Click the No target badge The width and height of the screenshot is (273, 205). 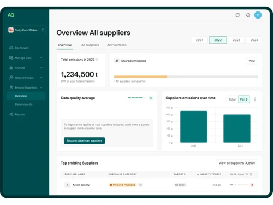pyautogui.click(x=180, y=185)
